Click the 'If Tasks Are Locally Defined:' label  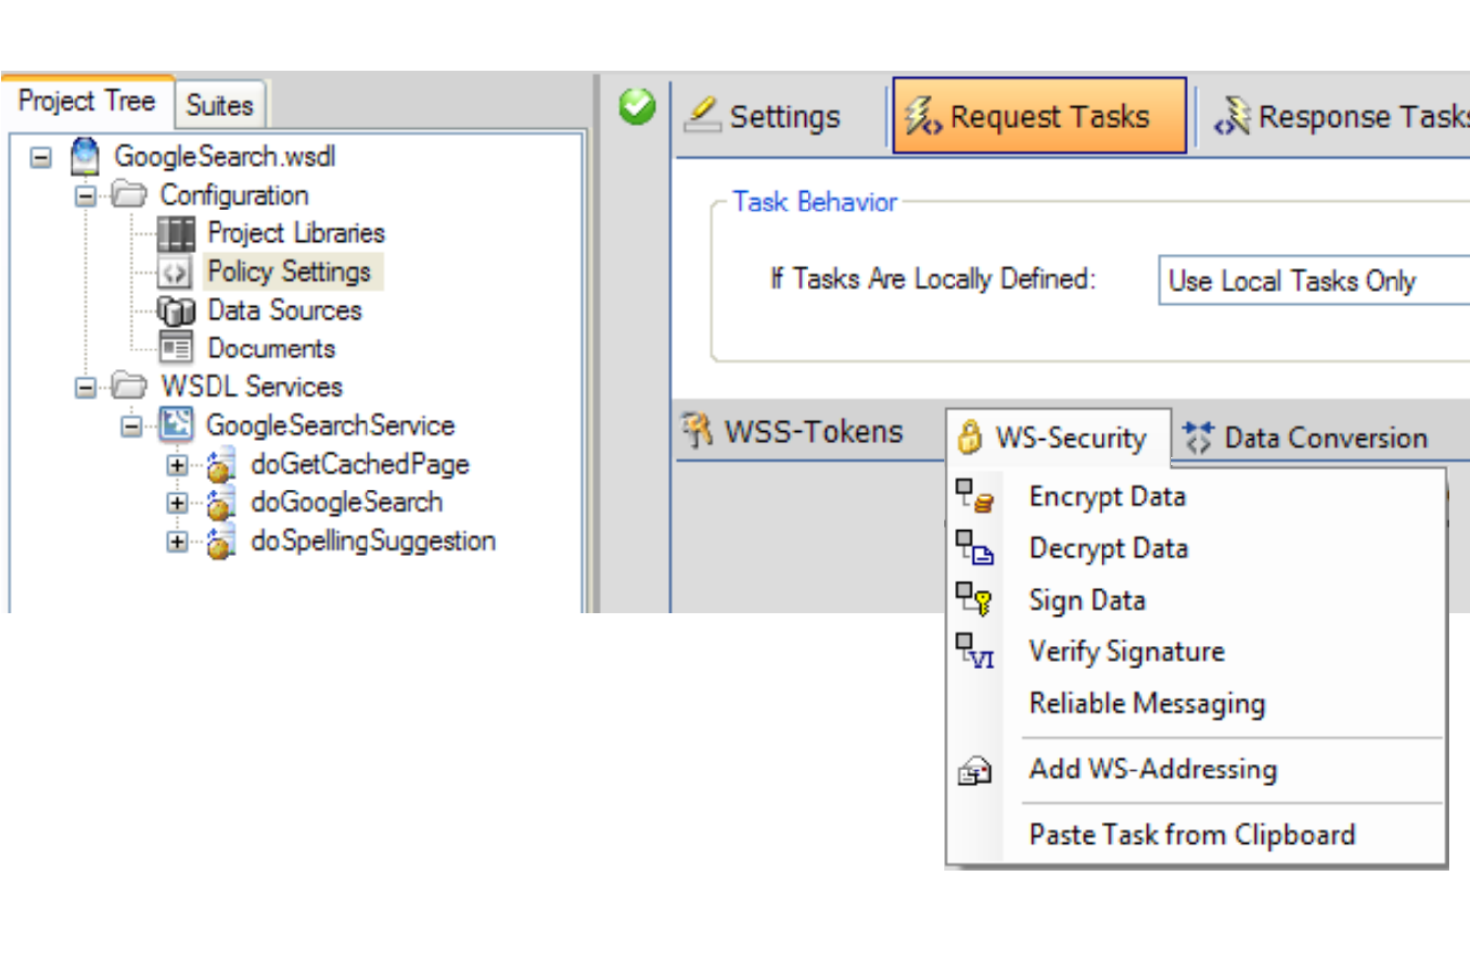933,279
